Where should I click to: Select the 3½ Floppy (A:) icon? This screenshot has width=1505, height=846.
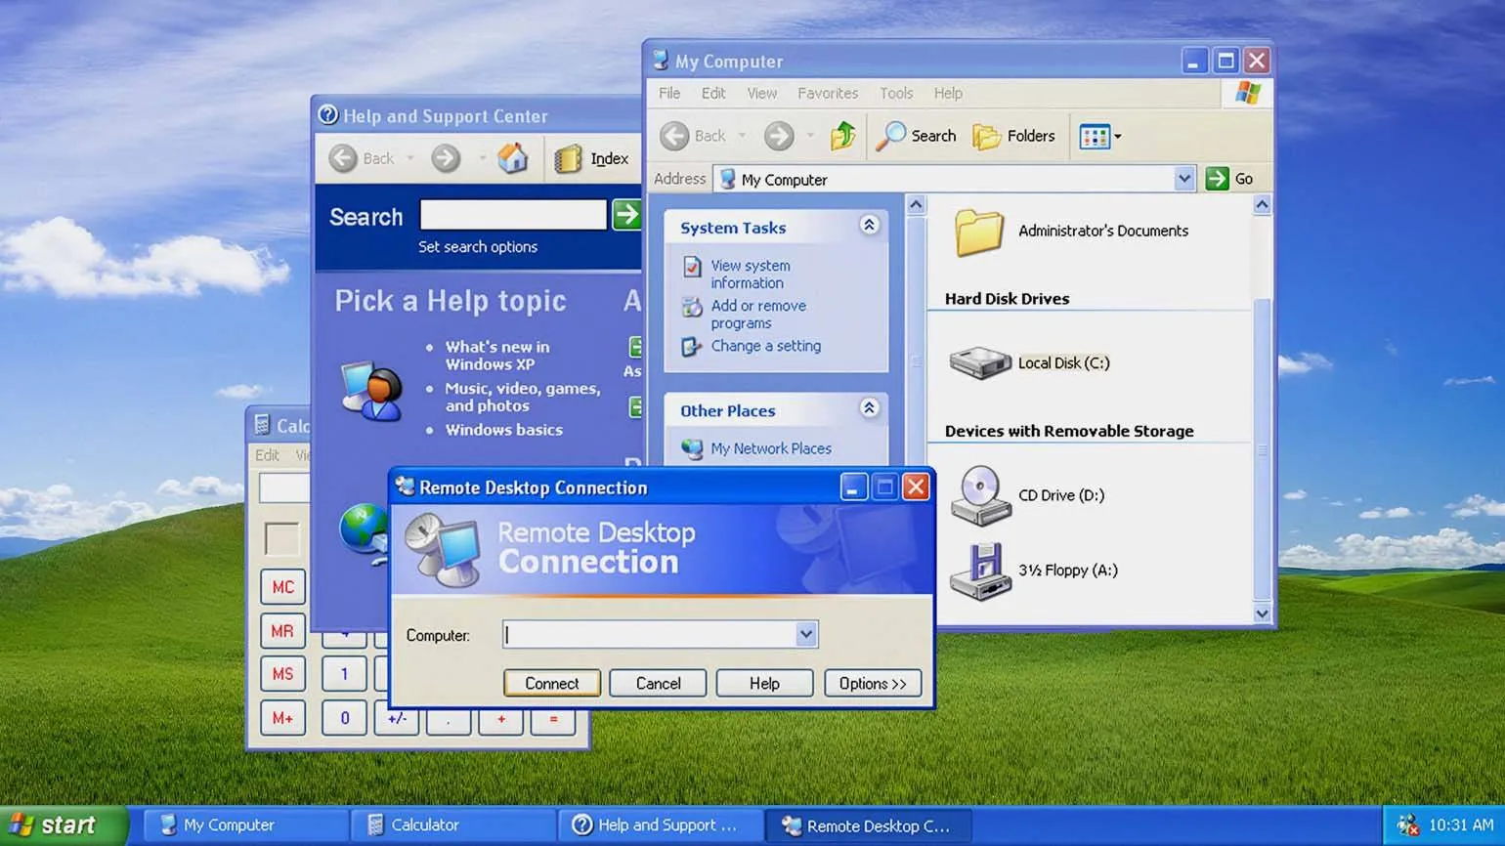tap(979, 571)
